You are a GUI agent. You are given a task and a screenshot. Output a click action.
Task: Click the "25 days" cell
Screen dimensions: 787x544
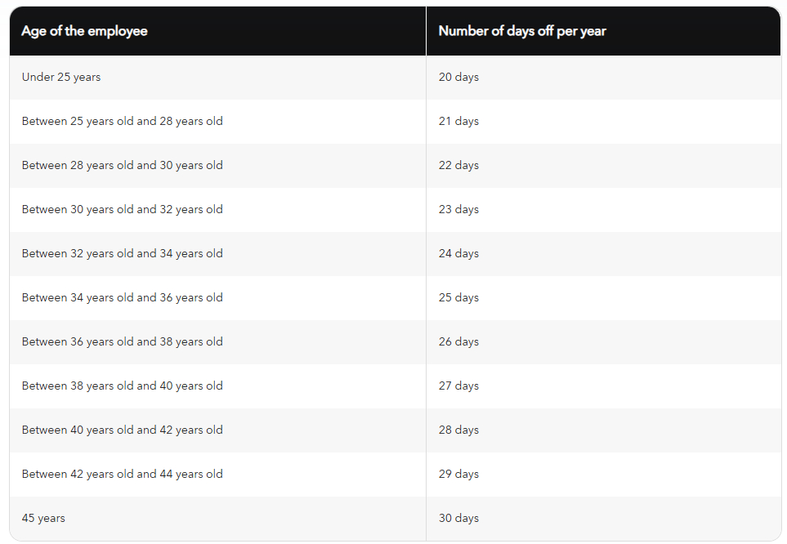pos(458,297)
